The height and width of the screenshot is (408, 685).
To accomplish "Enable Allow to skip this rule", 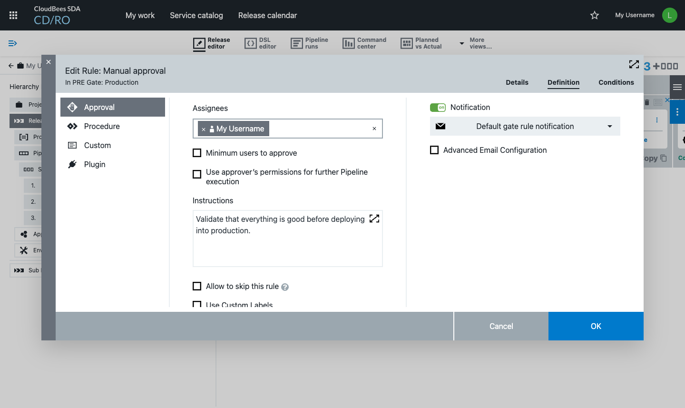I will 197,286.
